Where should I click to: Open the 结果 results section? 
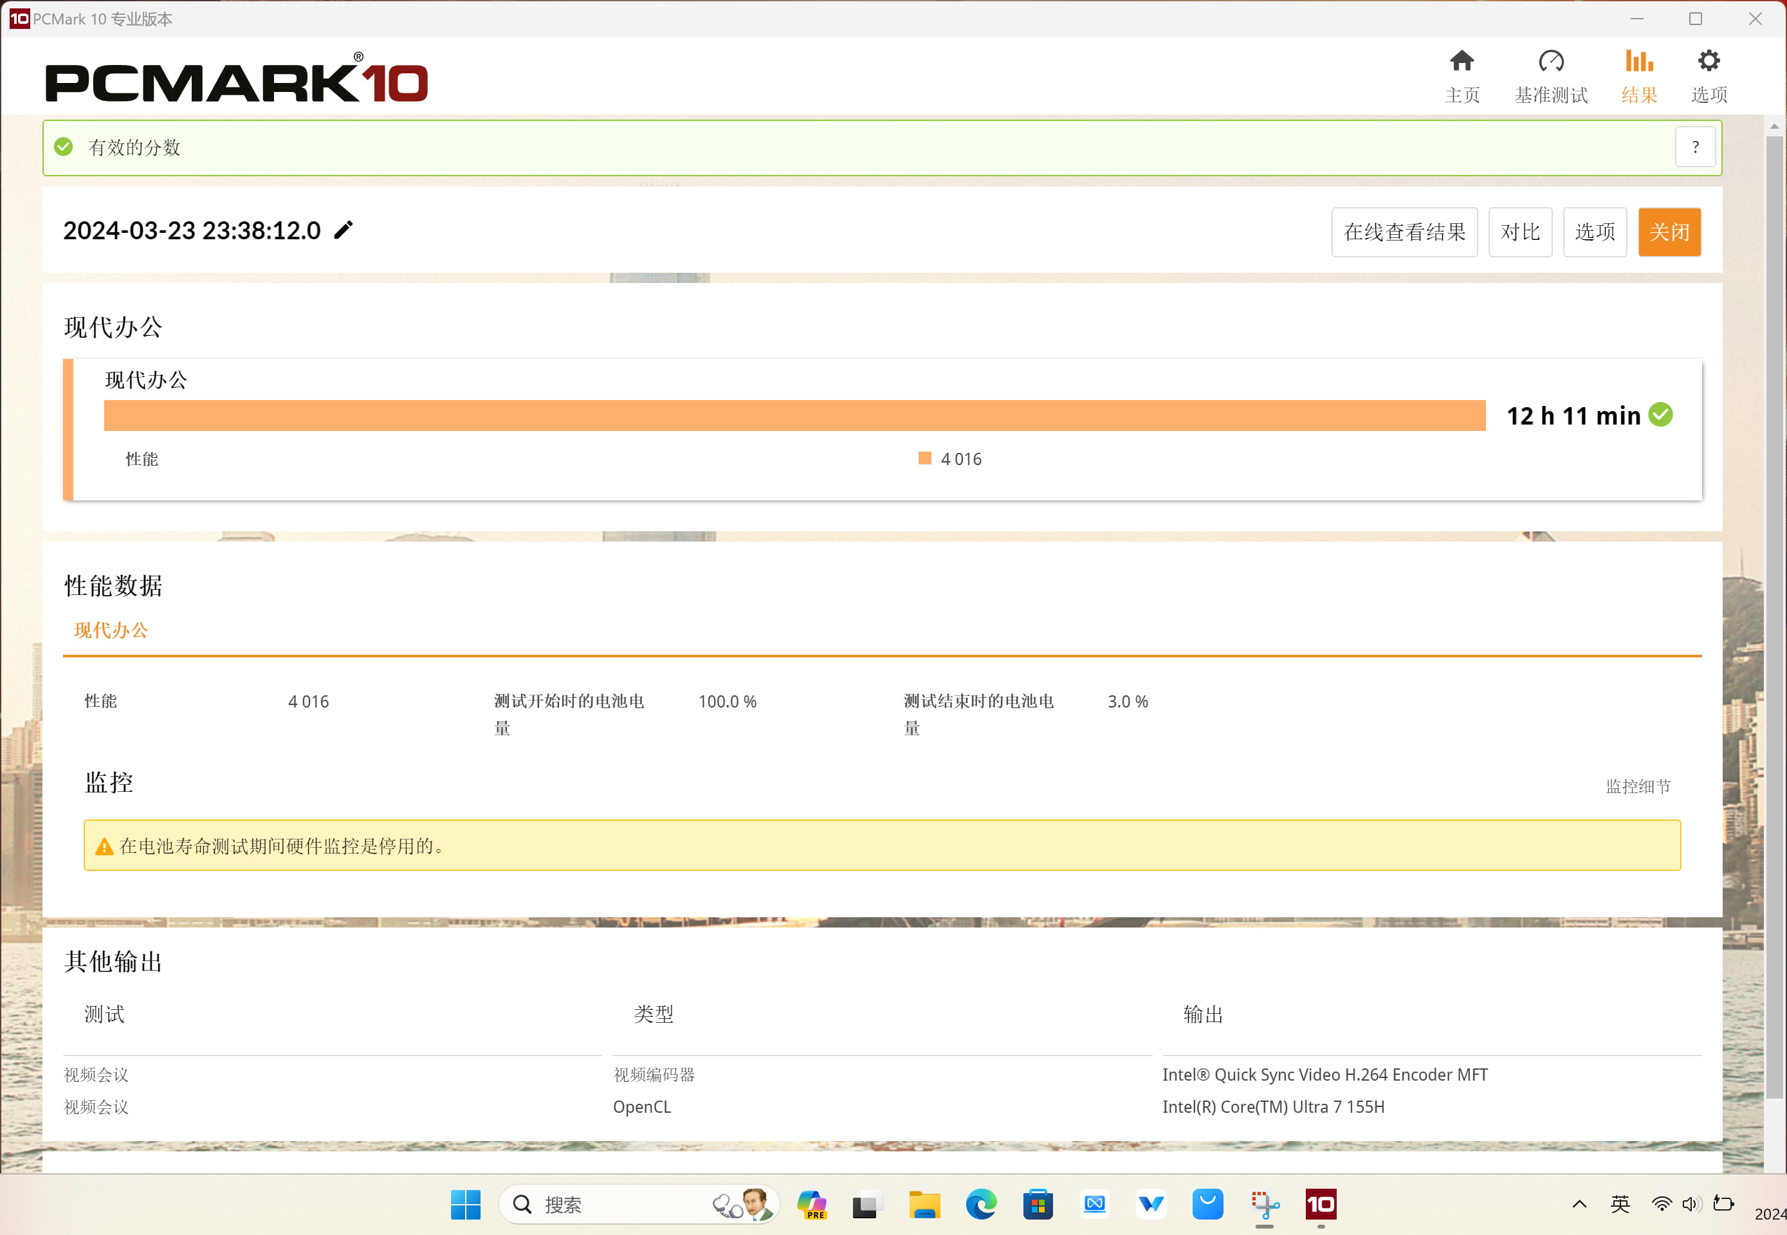pyautogui.click(x=1638, y=76)
